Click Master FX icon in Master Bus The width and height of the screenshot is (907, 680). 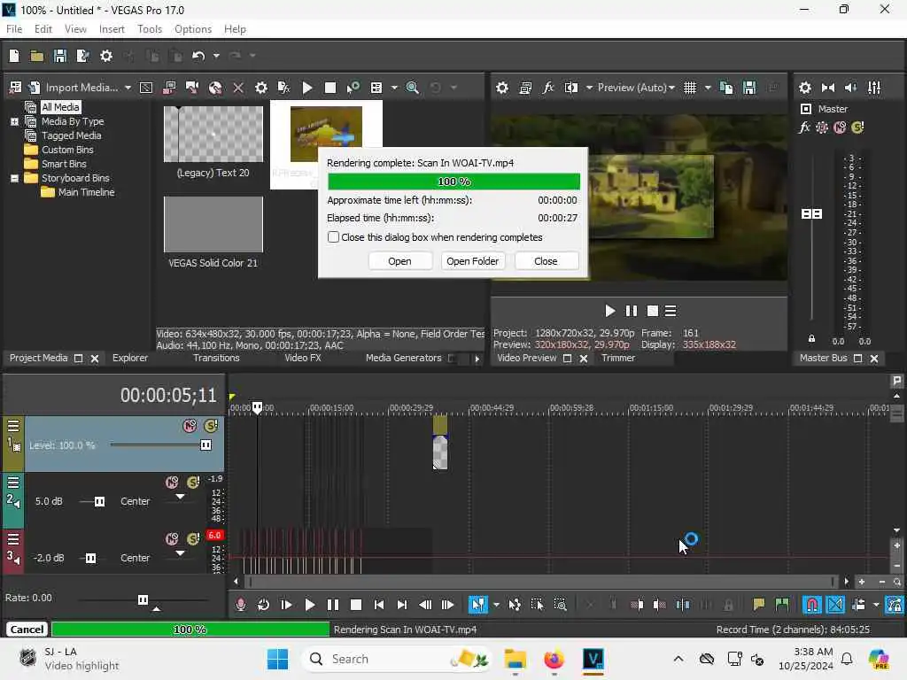click(x=804, y=127)
